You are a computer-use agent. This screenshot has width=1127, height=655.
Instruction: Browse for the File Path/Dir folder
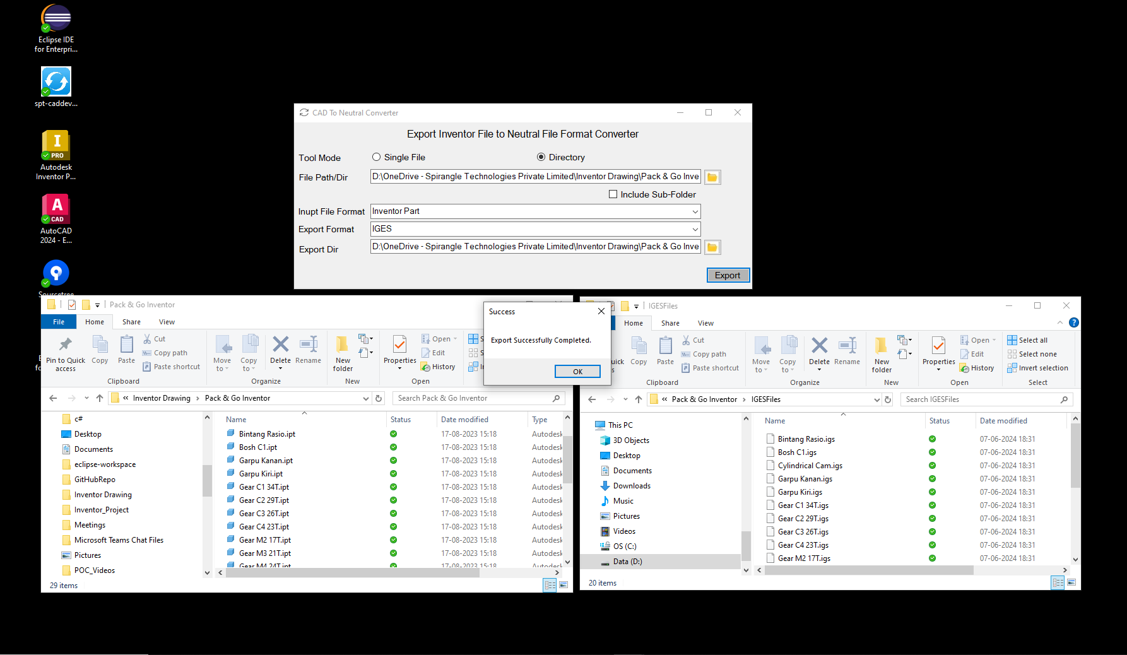tap(712, 177)
